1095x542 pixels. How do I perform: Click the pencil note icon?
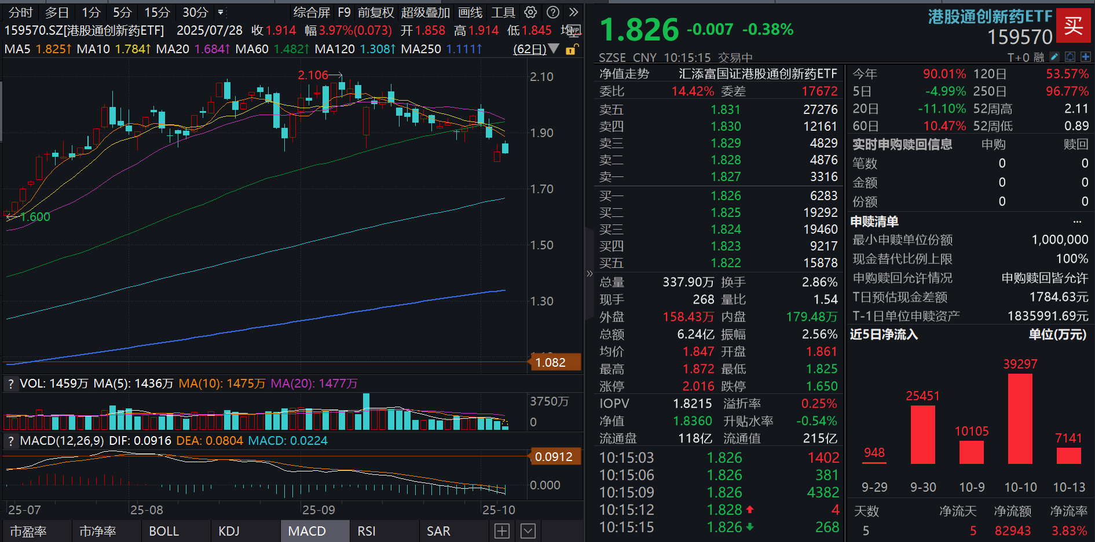point(1054,57)
